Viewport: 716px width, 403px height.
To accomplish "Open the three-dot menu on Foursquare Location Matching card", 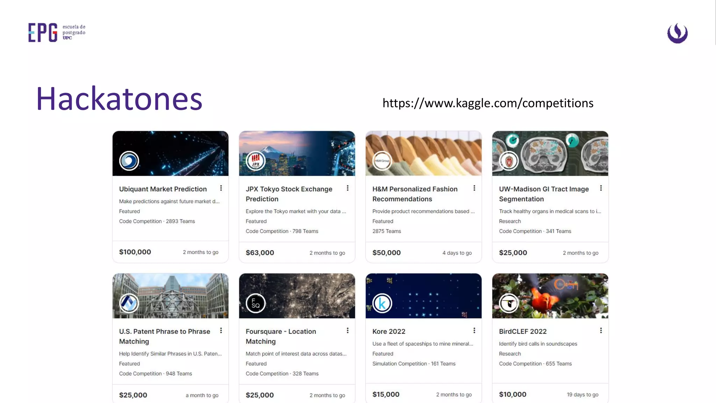I will click(348, 331).
